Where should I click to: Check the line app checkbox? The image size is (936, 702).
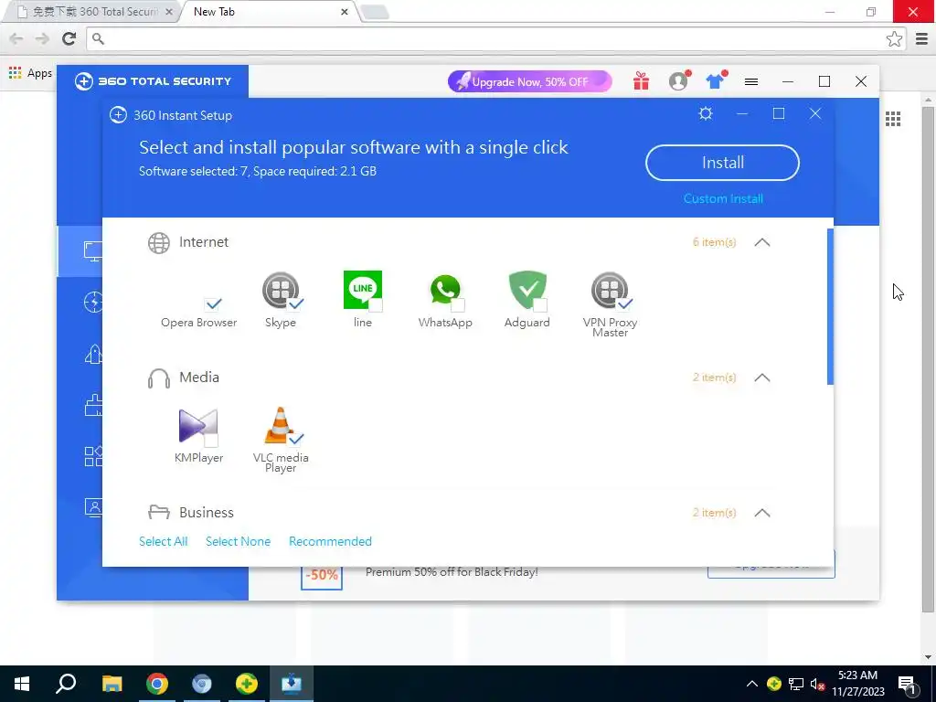coord(376,305)
